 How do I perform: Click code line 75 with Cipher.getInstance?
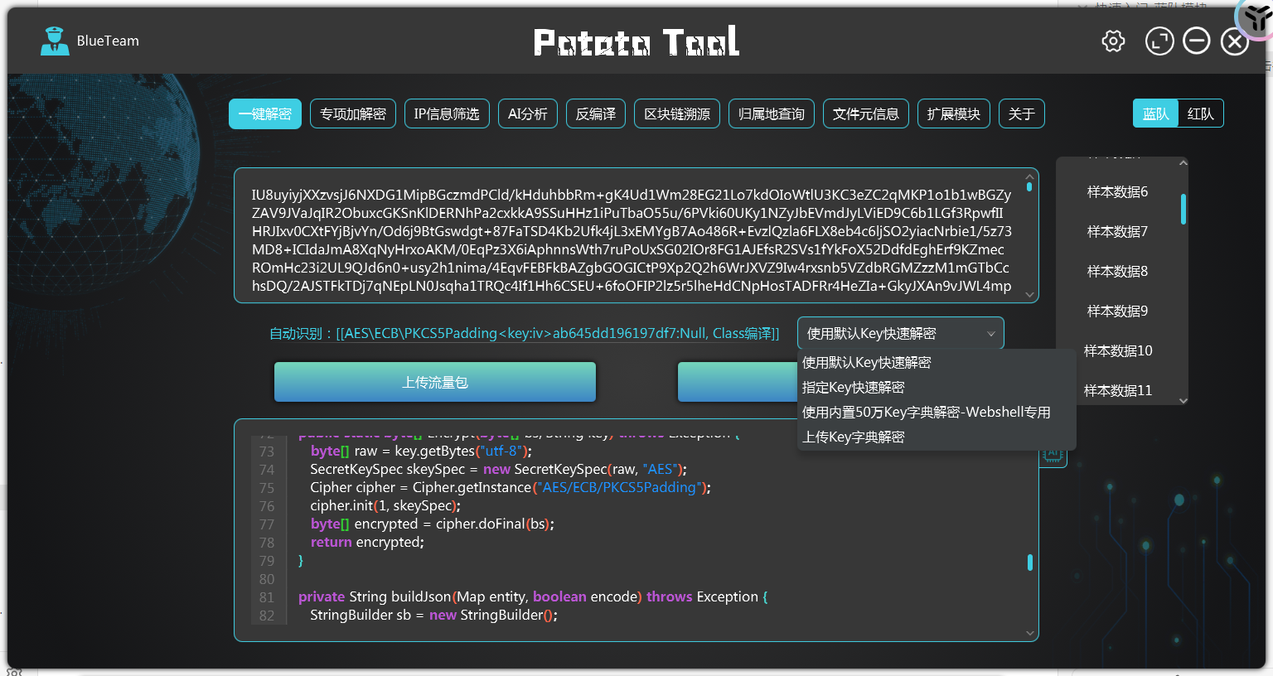(511, 487)
